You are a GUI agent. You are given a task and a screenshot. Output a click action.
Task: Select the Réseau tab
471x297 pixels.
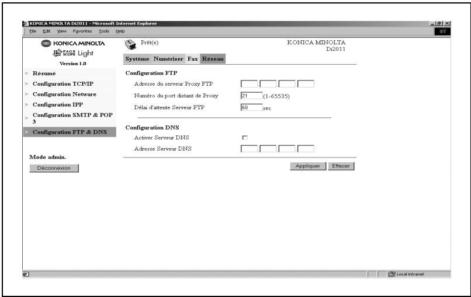213,59
